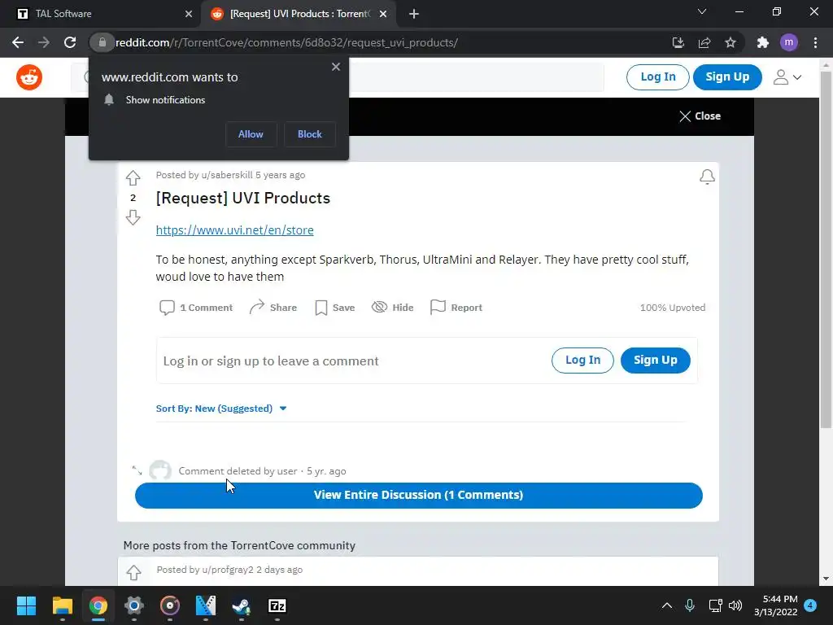The height and width of the screenshot is (625, 833).
Task: Open File Explorer from taskbar
Action: point(62,605)
